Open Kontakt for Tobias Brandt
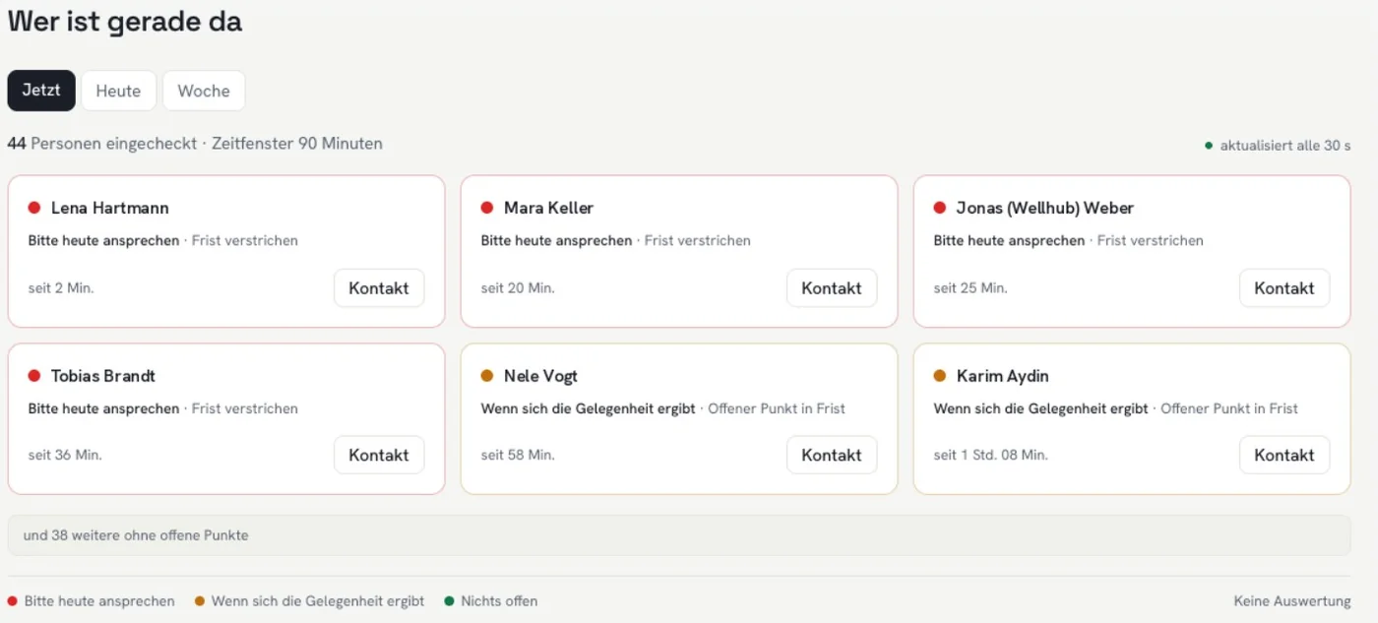The height and width of the screenshot is (623, 1378). (x=379, y=456)
